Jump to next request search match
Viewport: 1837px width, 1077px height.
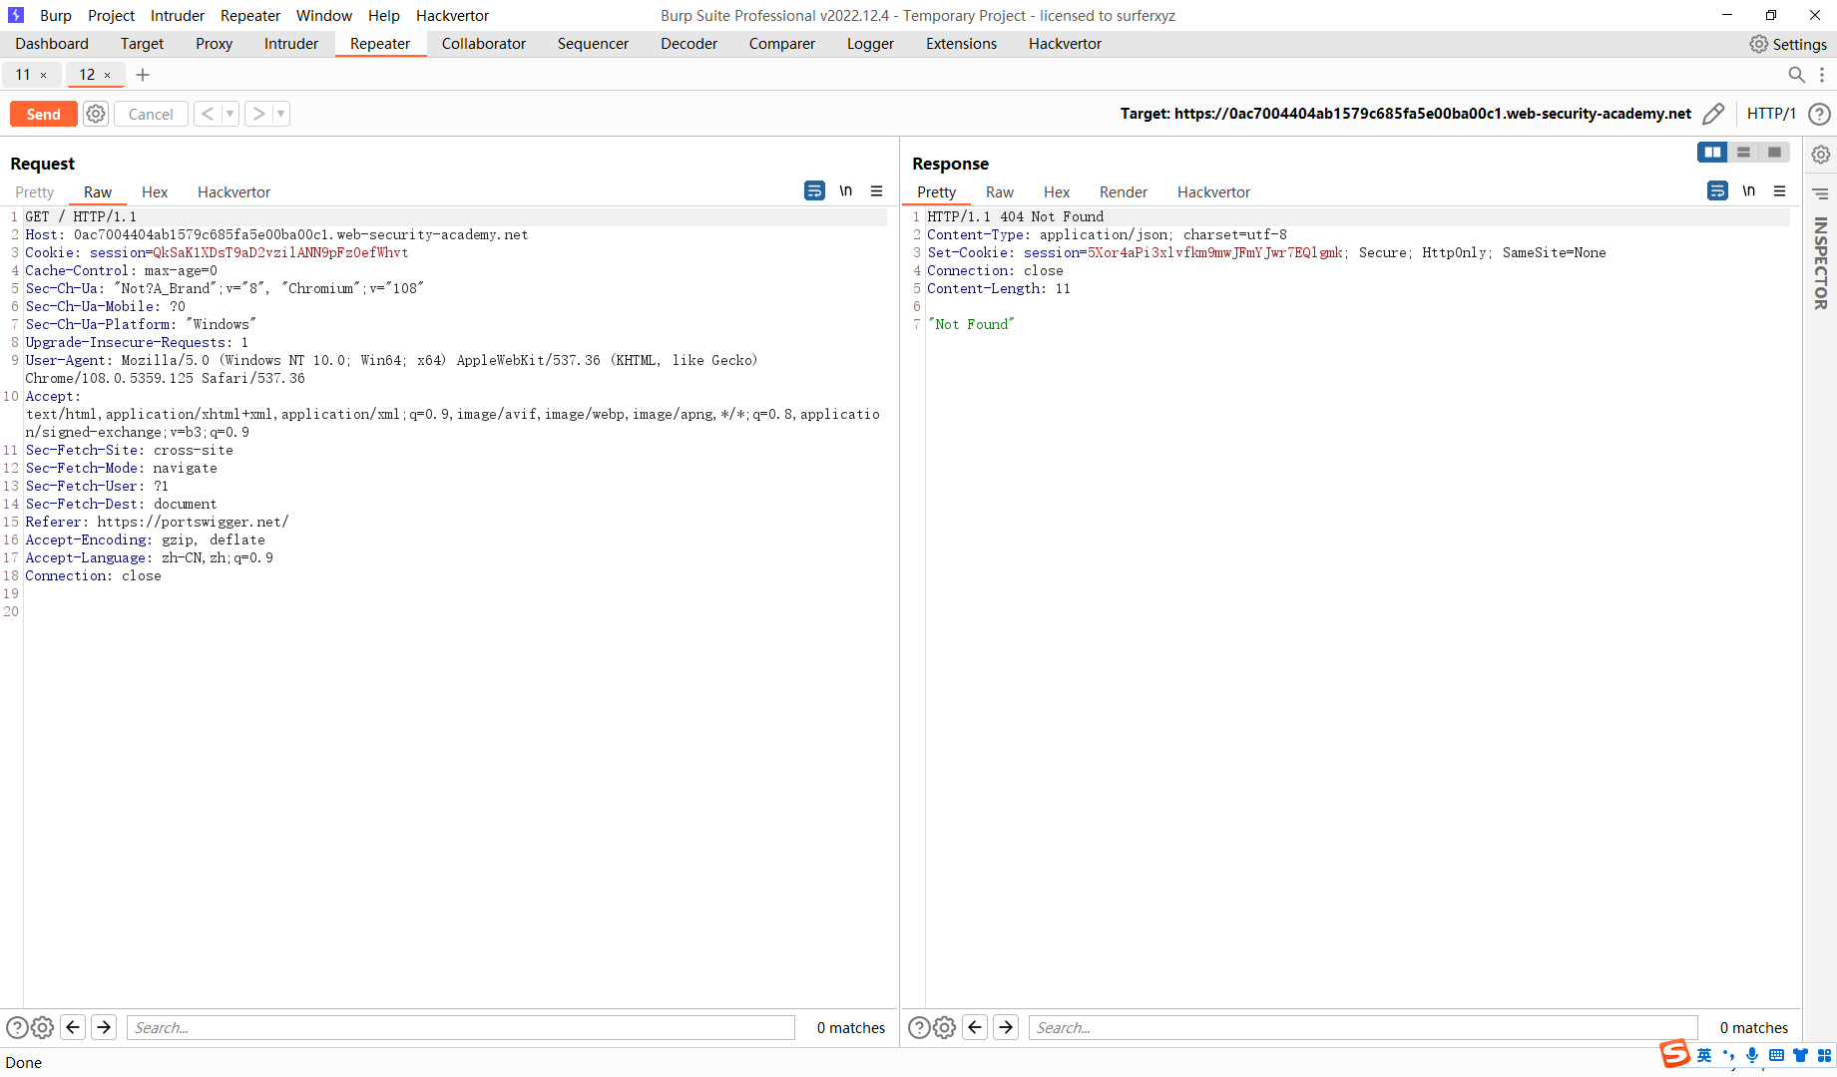(x=104, y=1027)
